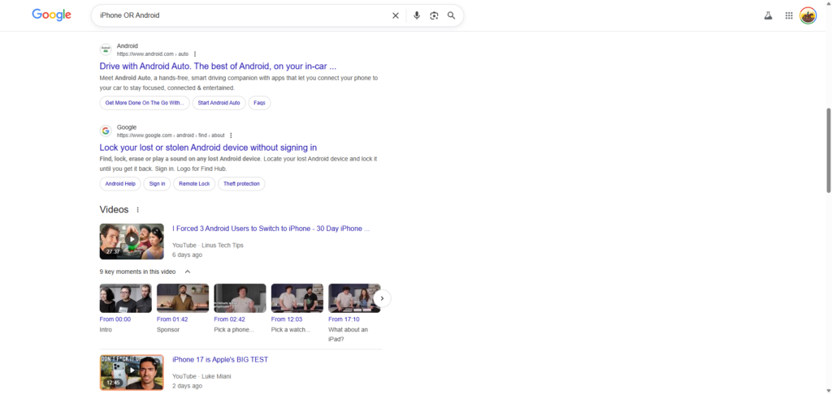Viewport: 832px width, 394px height.
Task: Click the Google logo
Action: click(x=51, y=15)
